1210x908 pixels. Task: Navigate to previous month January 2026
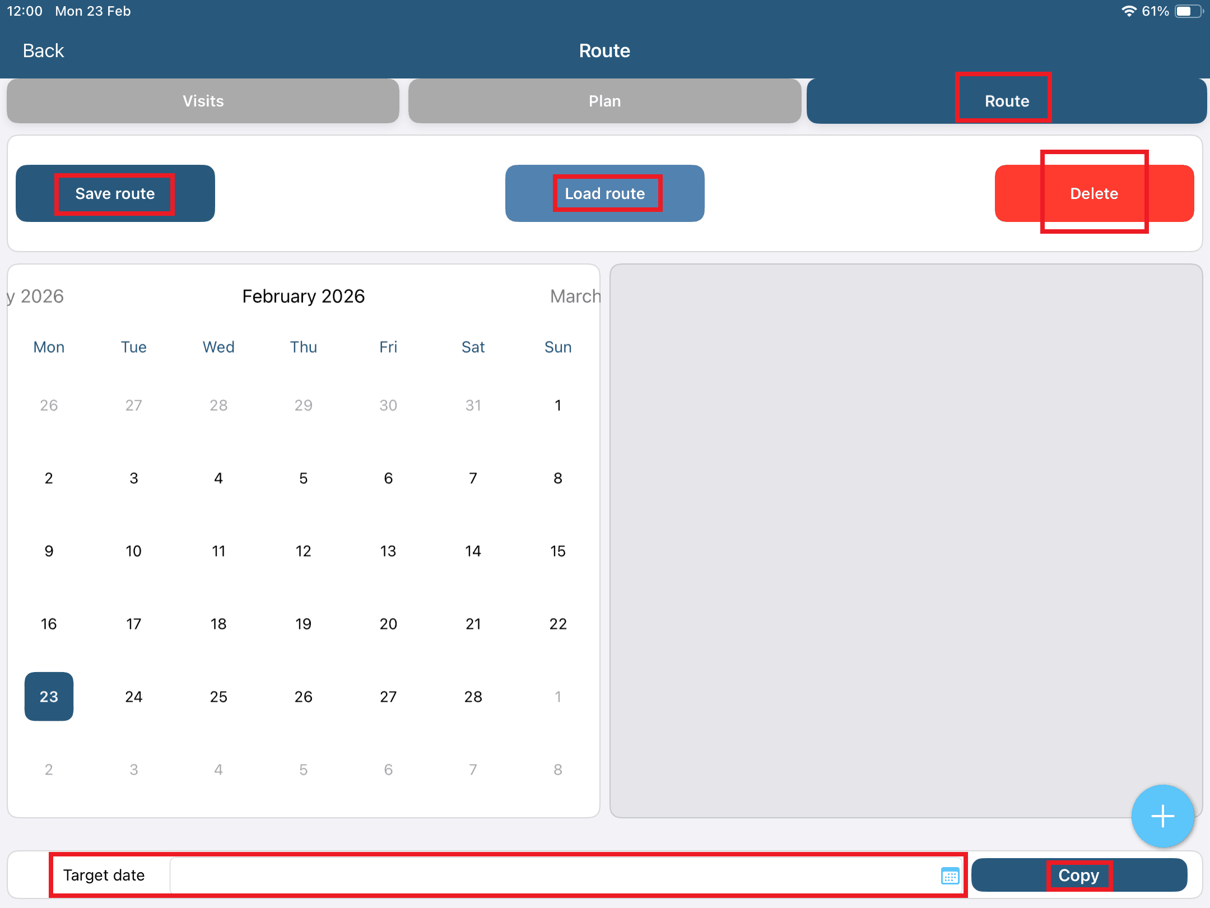36,296
